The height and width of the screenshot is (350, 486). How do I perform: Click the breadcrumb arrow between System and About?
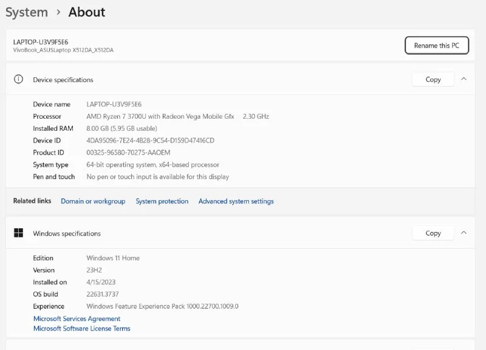point(58,12)
